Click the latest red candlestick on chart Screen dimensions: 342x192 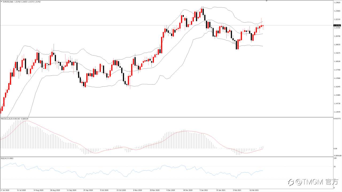click(x=263, y=26)
